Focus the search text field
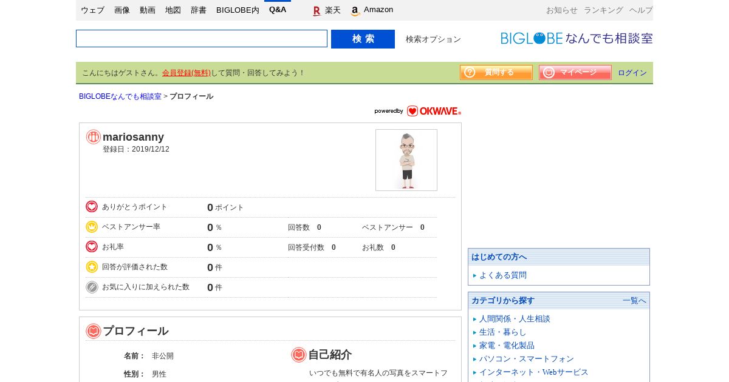 coord(202,39)
